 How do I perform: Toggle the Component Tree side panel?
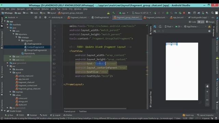pyautogui.click(x=151, y=99)
